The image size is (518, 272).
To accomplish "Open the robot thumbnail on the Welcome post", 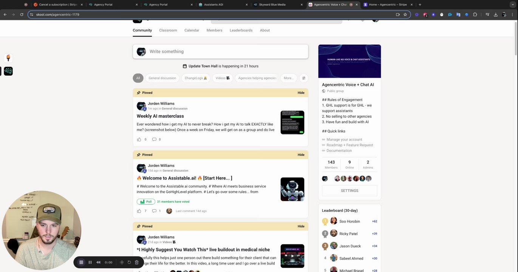I will click(x=292, y=189).
